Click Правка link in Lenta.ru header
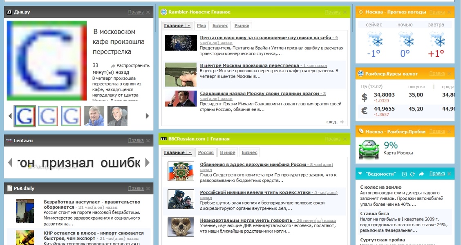This screenshot has height=245, width=461. 136,140
